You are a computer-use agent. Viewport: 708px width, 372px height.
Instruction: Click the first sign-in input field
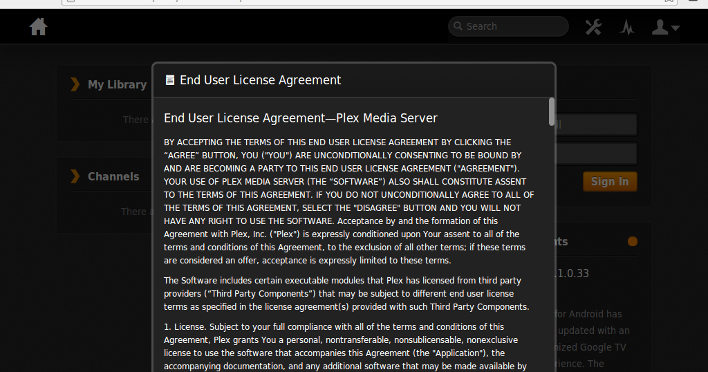596,124
